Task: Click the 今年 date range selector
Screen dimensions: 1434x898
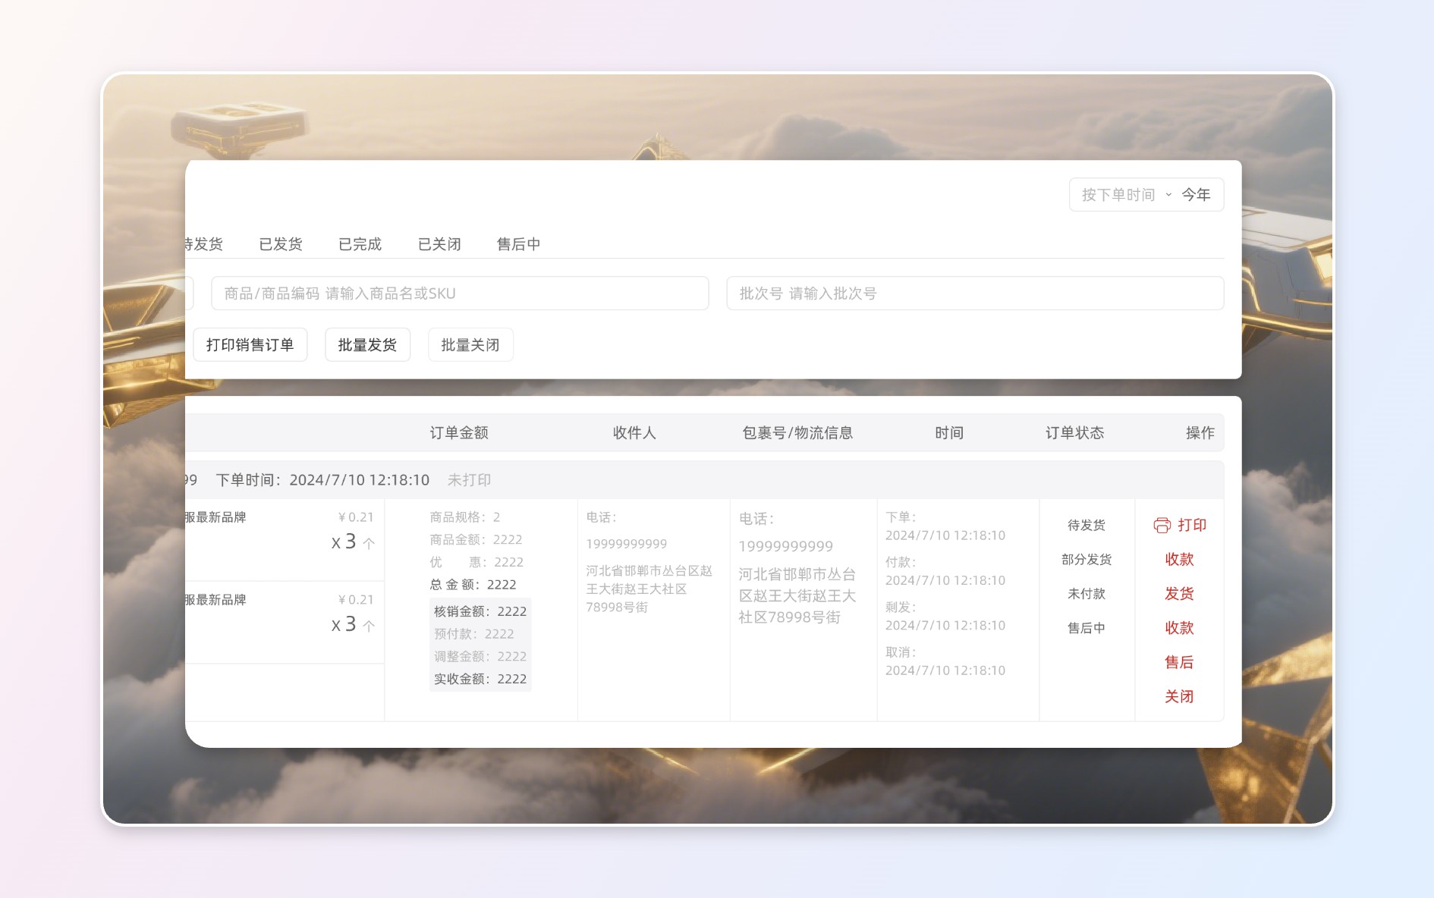Action: (x=1196, y=195)
